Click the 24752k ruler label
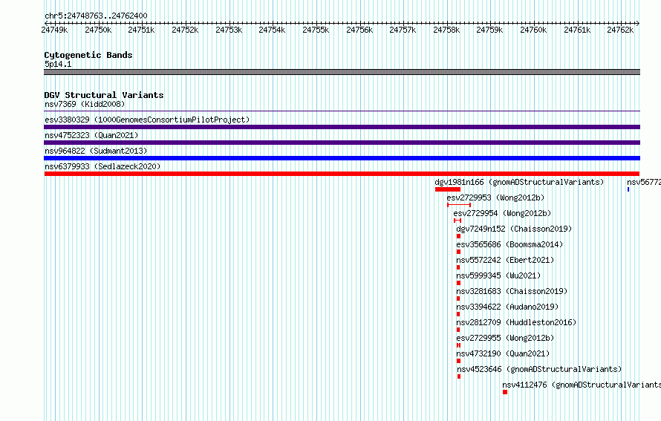 [x=185, y=30]
